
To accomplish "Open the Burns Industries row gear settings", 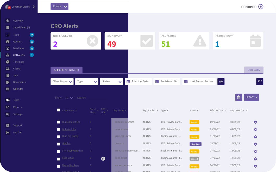I will 255,122.
